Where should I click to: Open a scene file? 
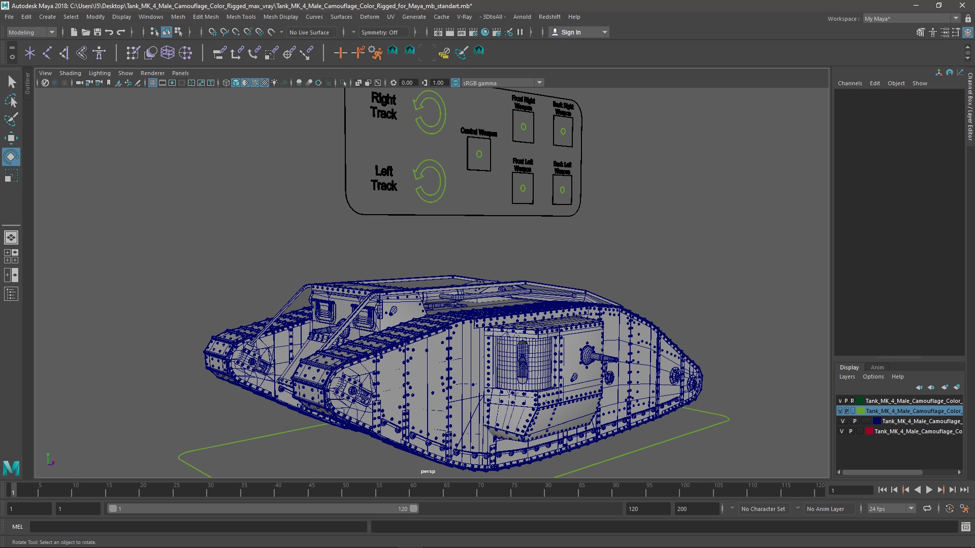(85, 32)
